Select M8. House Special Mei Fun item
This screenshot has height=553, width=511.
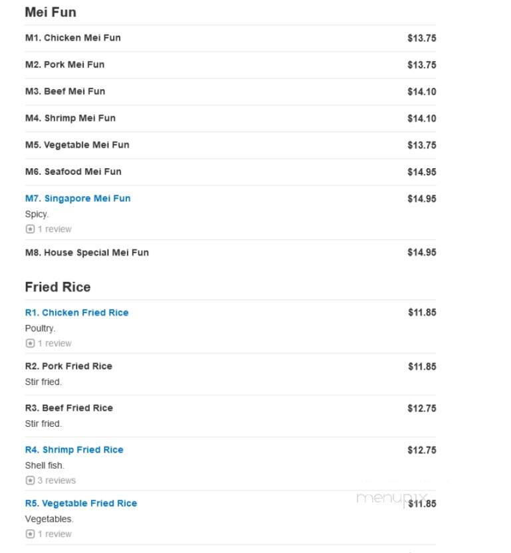click(231, 253)
